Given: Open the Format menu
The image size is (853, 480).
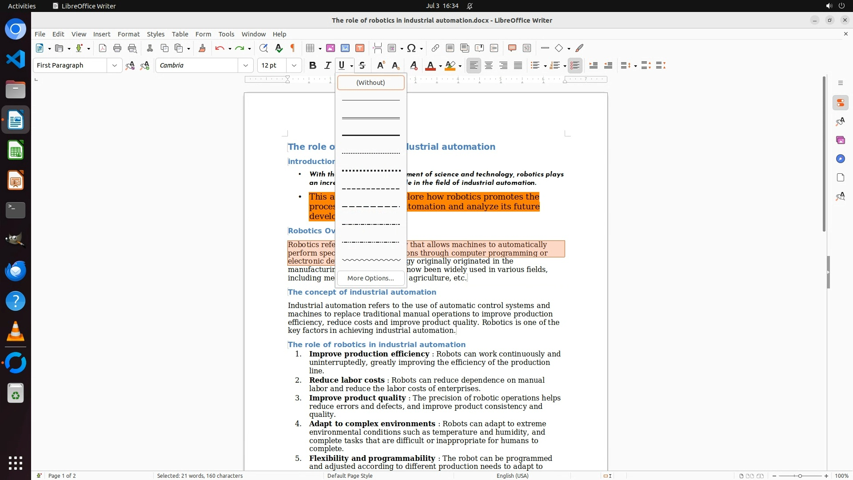Looking at the screenshot, I should 128,34.
